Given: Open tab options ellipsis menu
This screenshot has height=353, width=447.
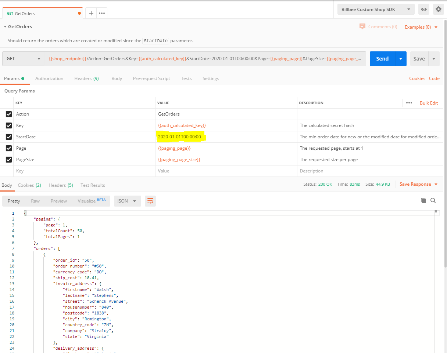Looking at the screenshot, I should point(102,13).
